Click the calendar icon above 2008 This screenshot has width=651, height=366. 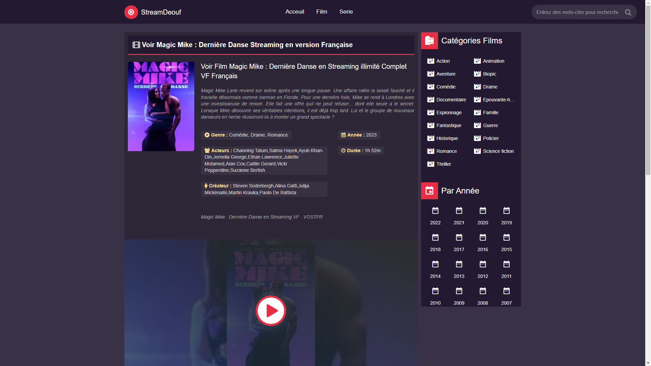coord(483,291)
